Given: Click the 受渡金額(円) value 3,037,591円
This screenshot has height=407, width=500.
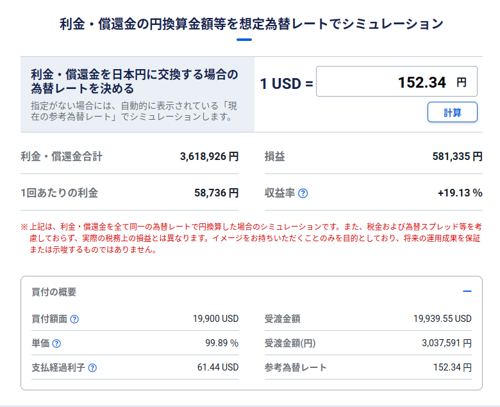Looking at the screenshot, I should (447, 343).
